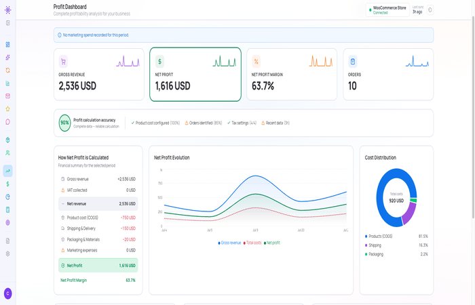Image resolution: width=475 pixels, height=305 pixels.
Task: Open the green dollar sign sidebar icon
Action: 8,184
